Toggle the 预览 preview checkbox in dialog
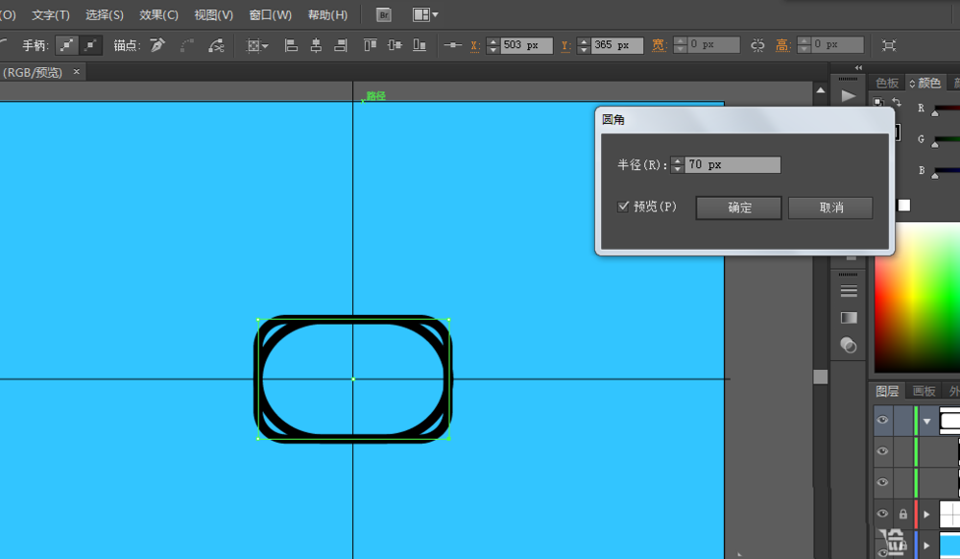 (x=625, y=207)
